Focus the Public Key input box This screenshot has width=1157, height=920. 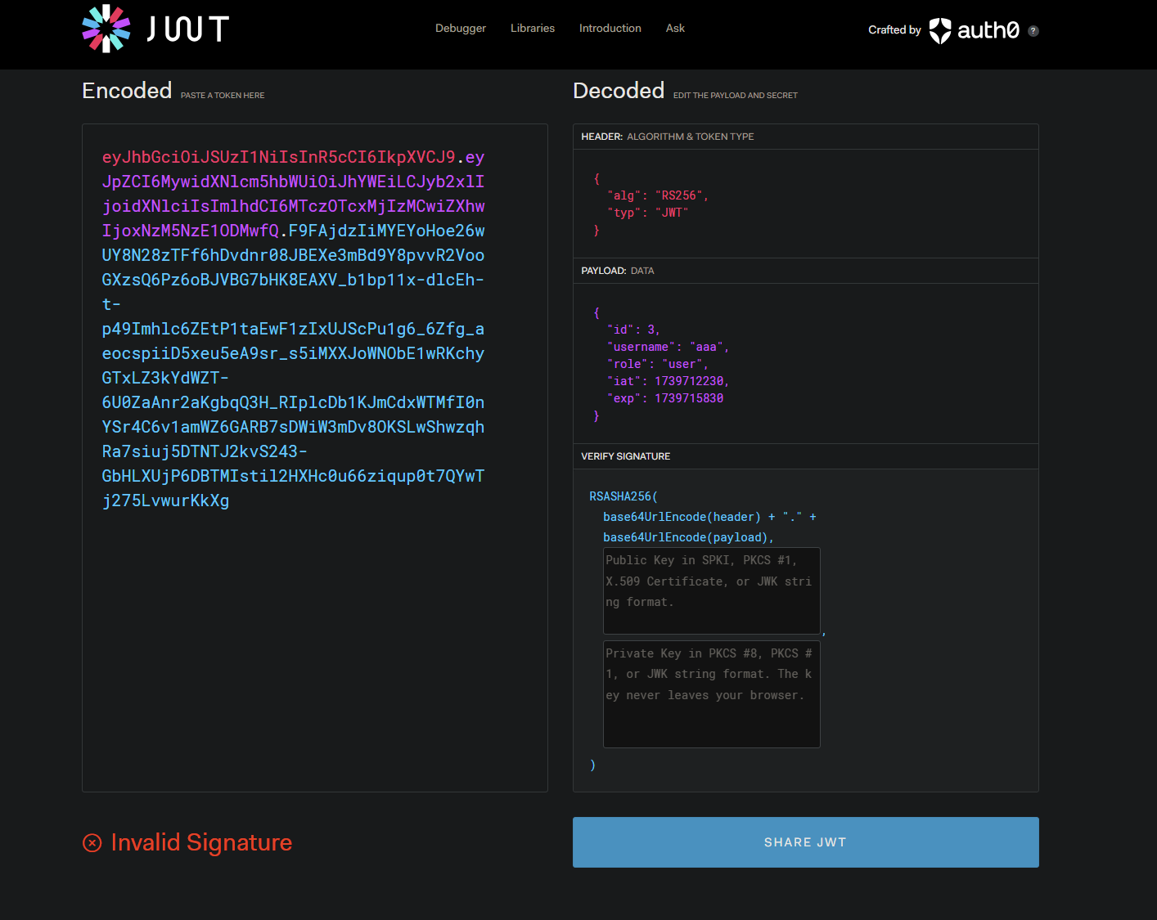coord(711,590)
